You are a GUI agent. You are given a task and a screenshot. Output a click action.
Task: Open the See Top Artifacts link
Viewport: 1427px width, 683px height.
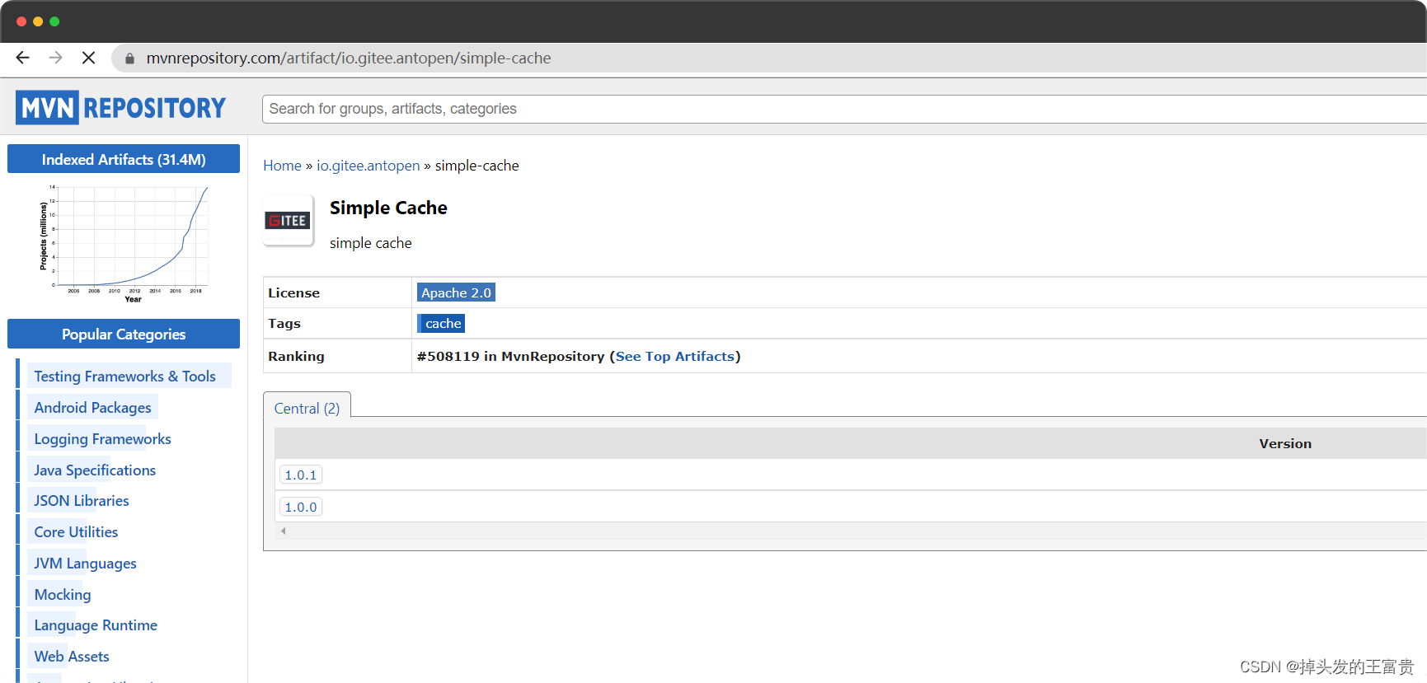pyautogui.click(x=675, y=356)
